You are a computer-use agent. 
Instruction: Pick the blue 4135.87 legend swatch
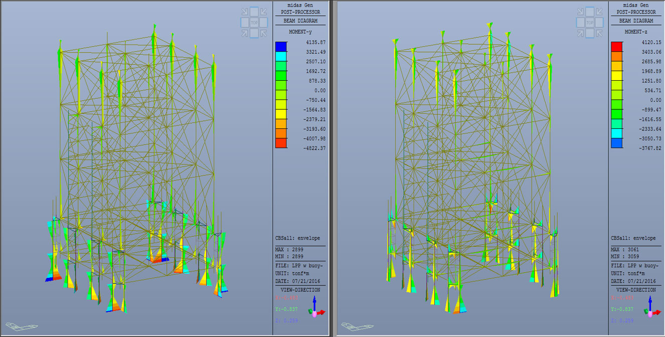tap(281, 47)
